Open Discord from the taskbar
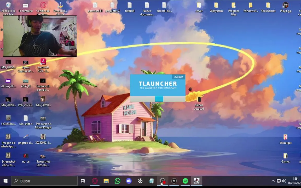This screenshot has width=301, height=188. pos(129,181)
